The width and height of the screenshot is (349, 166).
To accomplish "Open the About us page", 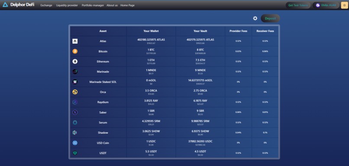I will coord(112,5).
